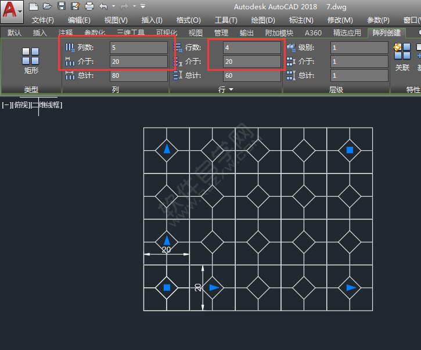Open the 工具(T) menu
Image resolution: width=421 pixels, height=350 pixels.
[226, 20]
